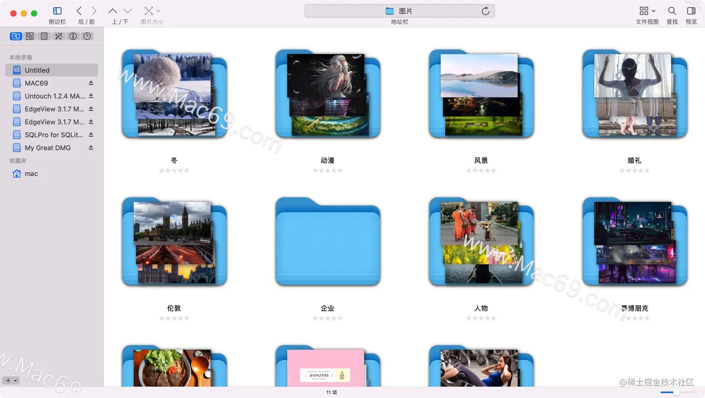Go back with the left chevron
This screenshot has height=398, width=705.
click(79, 11)
